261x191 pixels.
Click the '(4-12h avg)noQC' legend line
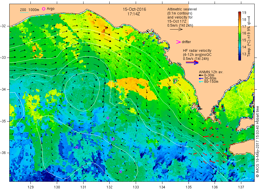click(197, 55)
